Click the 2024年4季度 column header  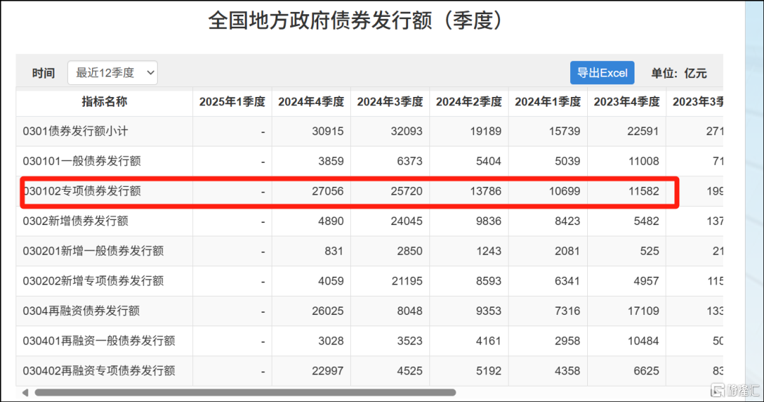coord(311,102)
